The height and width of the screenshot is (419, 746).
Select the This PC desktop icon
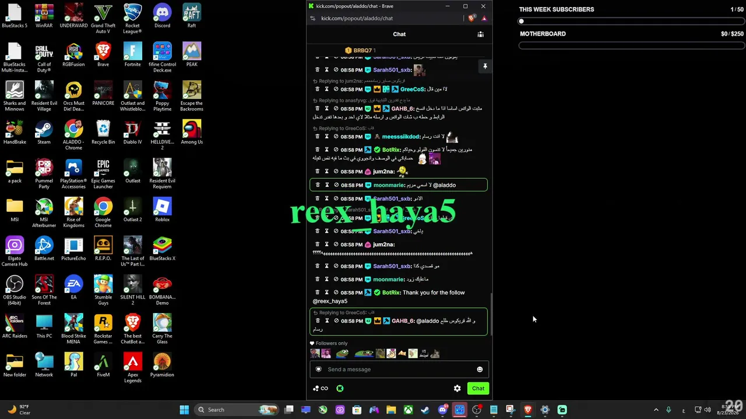[x=44, y=326]
